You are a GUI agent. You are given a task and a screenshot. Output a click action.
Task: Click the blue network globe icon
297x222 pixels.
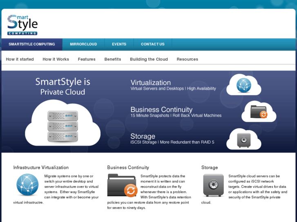[x=27, y=185]
